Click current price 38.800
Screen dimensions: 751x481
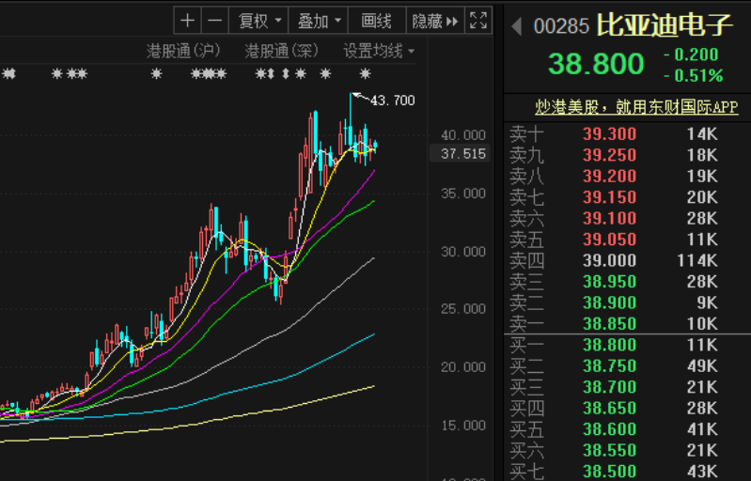click(x=596, y=64)
